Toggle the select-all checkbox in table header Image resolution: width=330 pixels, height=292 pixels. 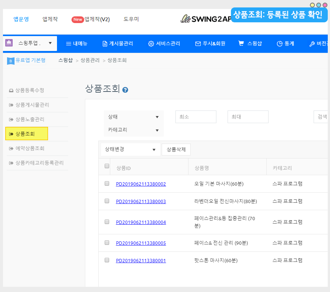107,166
